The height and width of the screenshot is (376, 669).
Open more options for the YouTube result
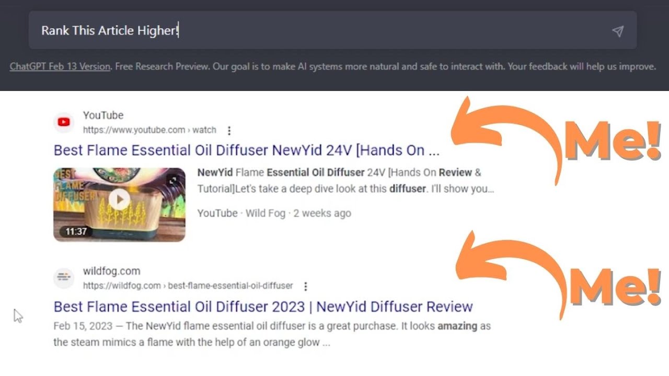click(229, 131)
